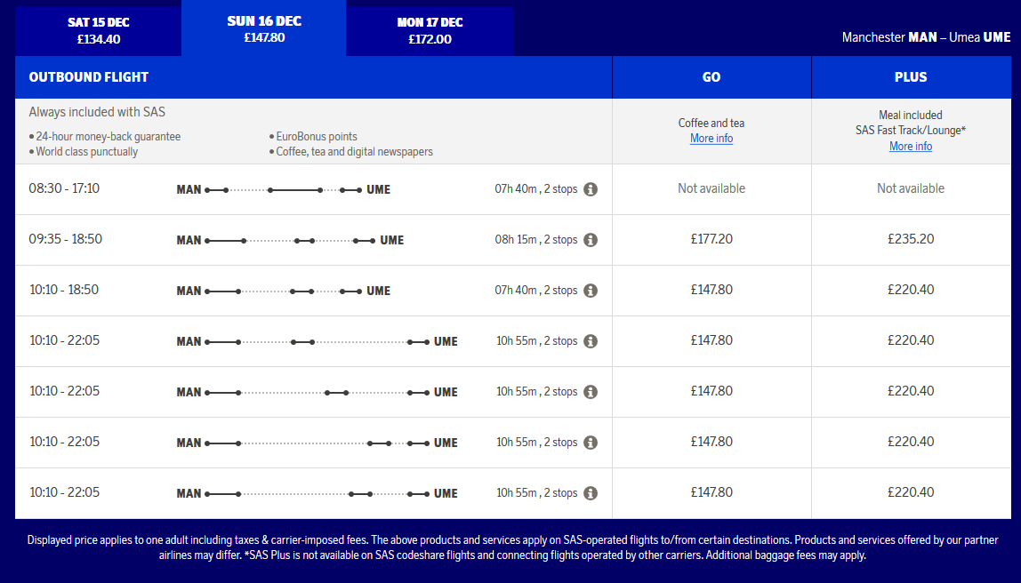1021x583 pixels.
Task: Switch to SAT 15 DEC date tab
Action: [99, 31]
